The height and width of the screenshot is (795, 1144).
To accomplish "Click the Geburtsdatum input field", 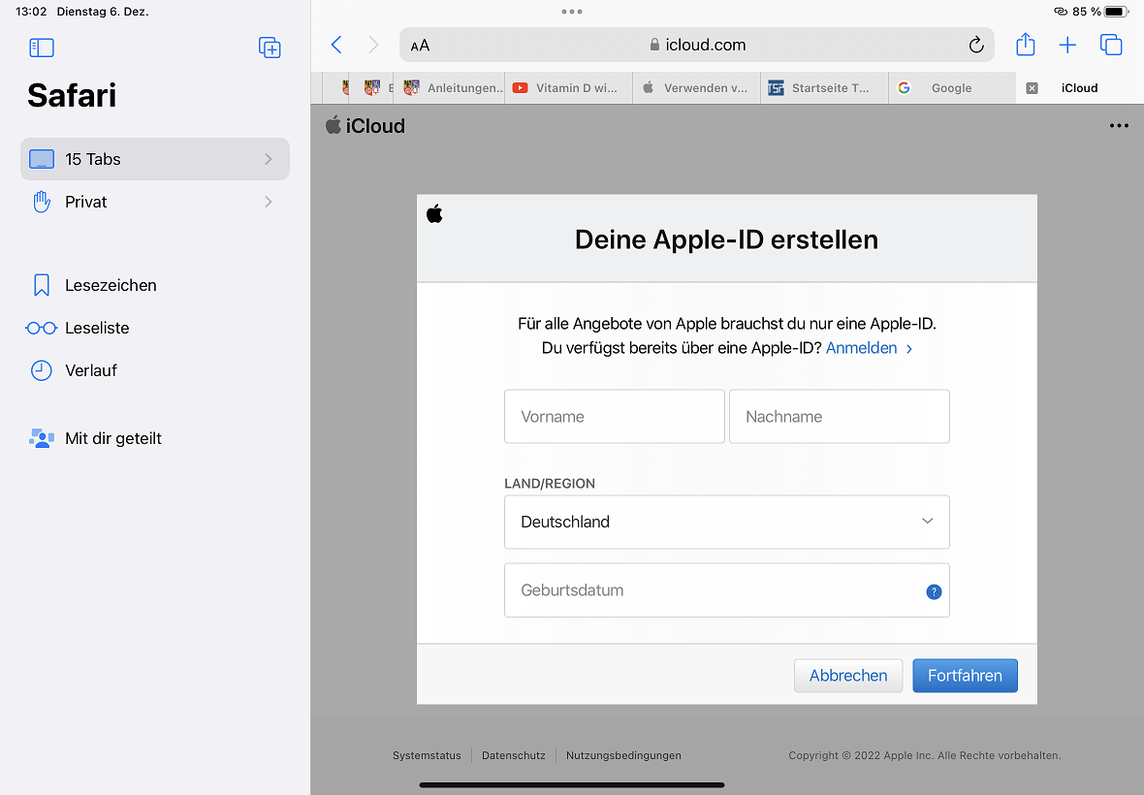I will tap(727, 590).
